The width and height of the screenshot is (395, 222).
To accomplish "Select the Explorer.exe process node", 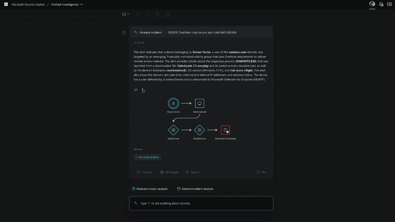I will (x=173, y=130).
